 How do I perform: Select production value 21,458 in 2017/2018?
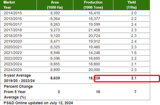(94, 30)
